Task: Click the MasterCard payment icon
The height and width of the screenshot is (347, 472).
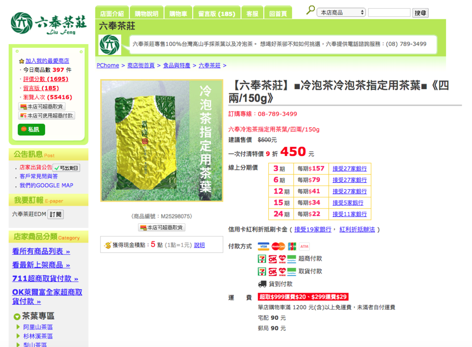Action: pyautogui.click(x=278, y=246)
